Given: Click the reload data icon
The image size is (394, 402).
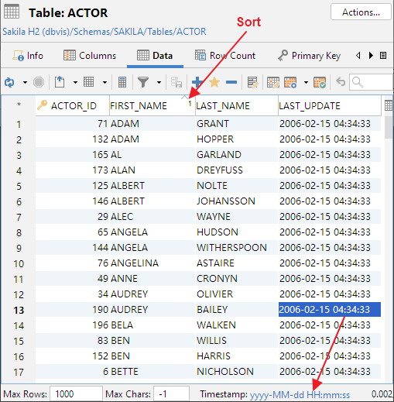Looking at the screenshot, I should point(9,82).
